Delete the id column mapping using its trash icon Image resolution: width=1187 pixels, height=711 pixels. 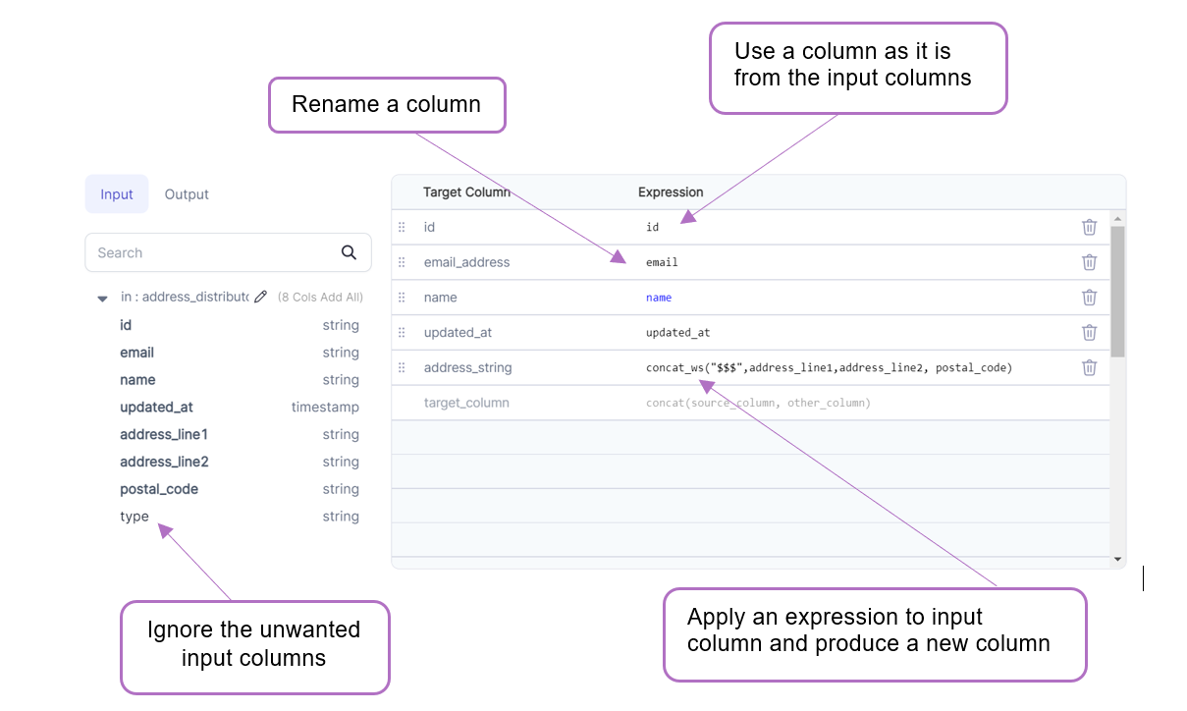(x=1089, y=227)
